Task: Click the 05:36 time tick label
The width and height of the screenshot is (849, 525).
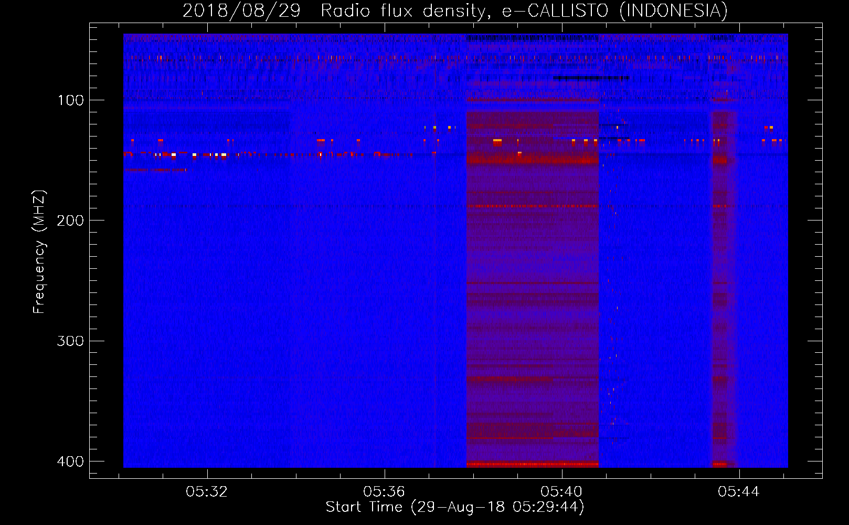Action: (x=384, y=492)
